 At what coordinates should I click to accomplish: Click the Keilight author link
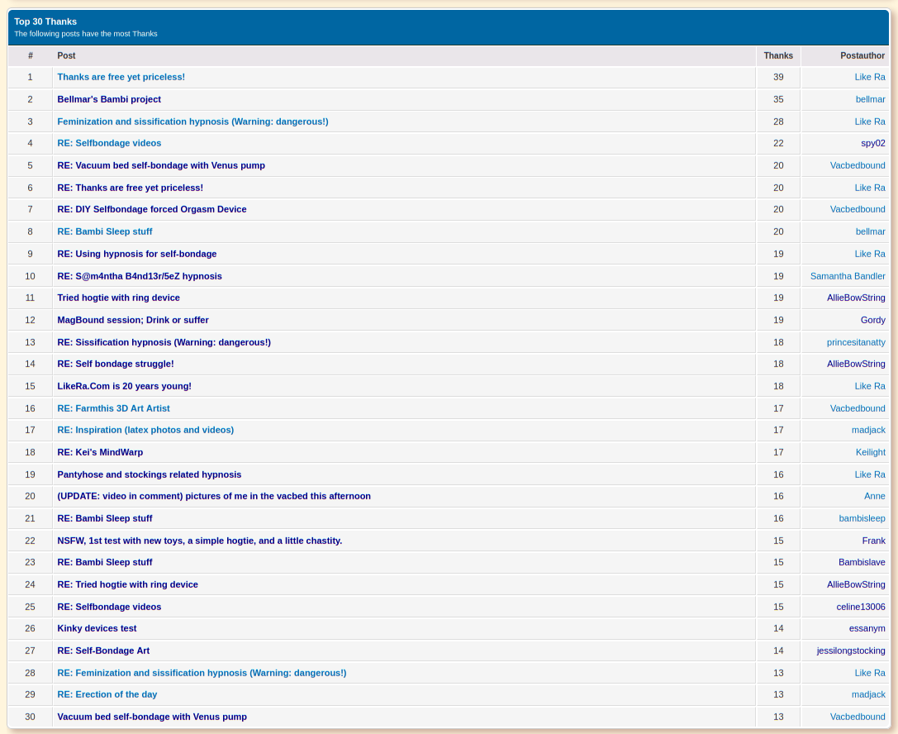(x=870, y=452)
